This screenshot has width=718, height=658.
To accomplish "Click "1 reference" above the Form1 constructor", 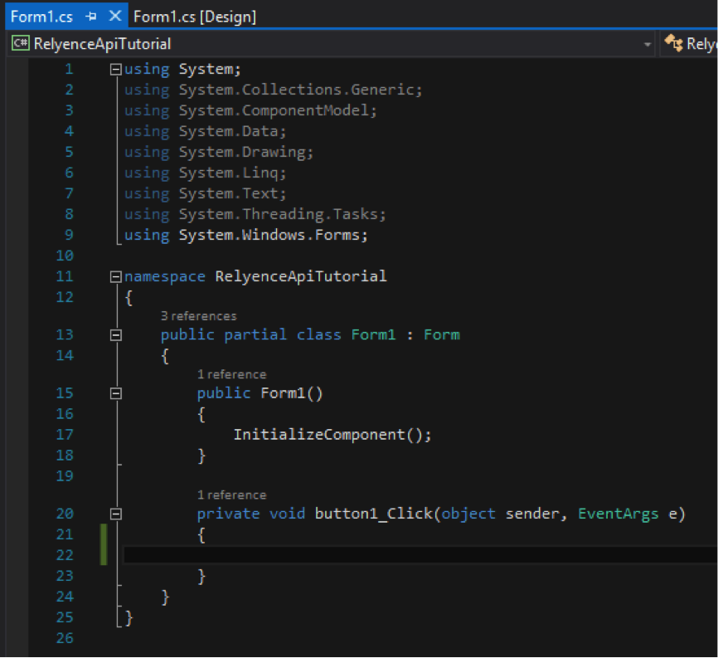I will point(231,374).
